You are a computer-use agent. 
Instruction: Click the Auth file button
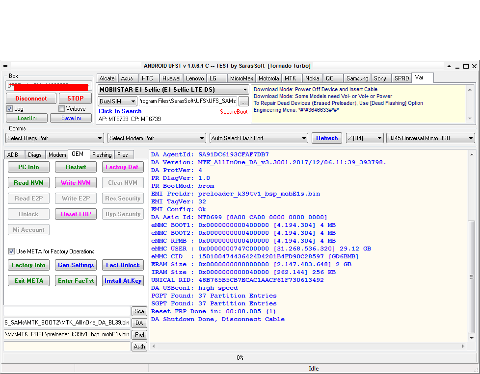(x=139, y=347)
